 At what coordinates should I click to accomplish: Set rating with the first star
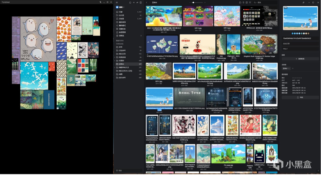pyautogui.click(x=293, y=78)
